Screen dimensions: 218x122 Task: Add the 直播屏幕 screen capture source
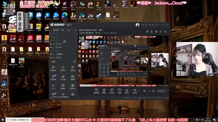(x=96, y=91)
